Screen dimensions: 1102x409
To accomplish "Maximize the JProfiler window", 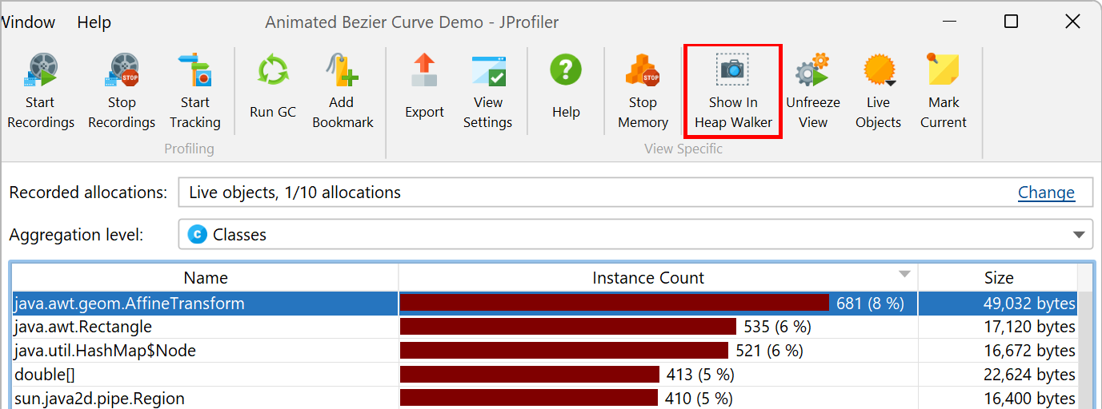I will click(1011, 22).
